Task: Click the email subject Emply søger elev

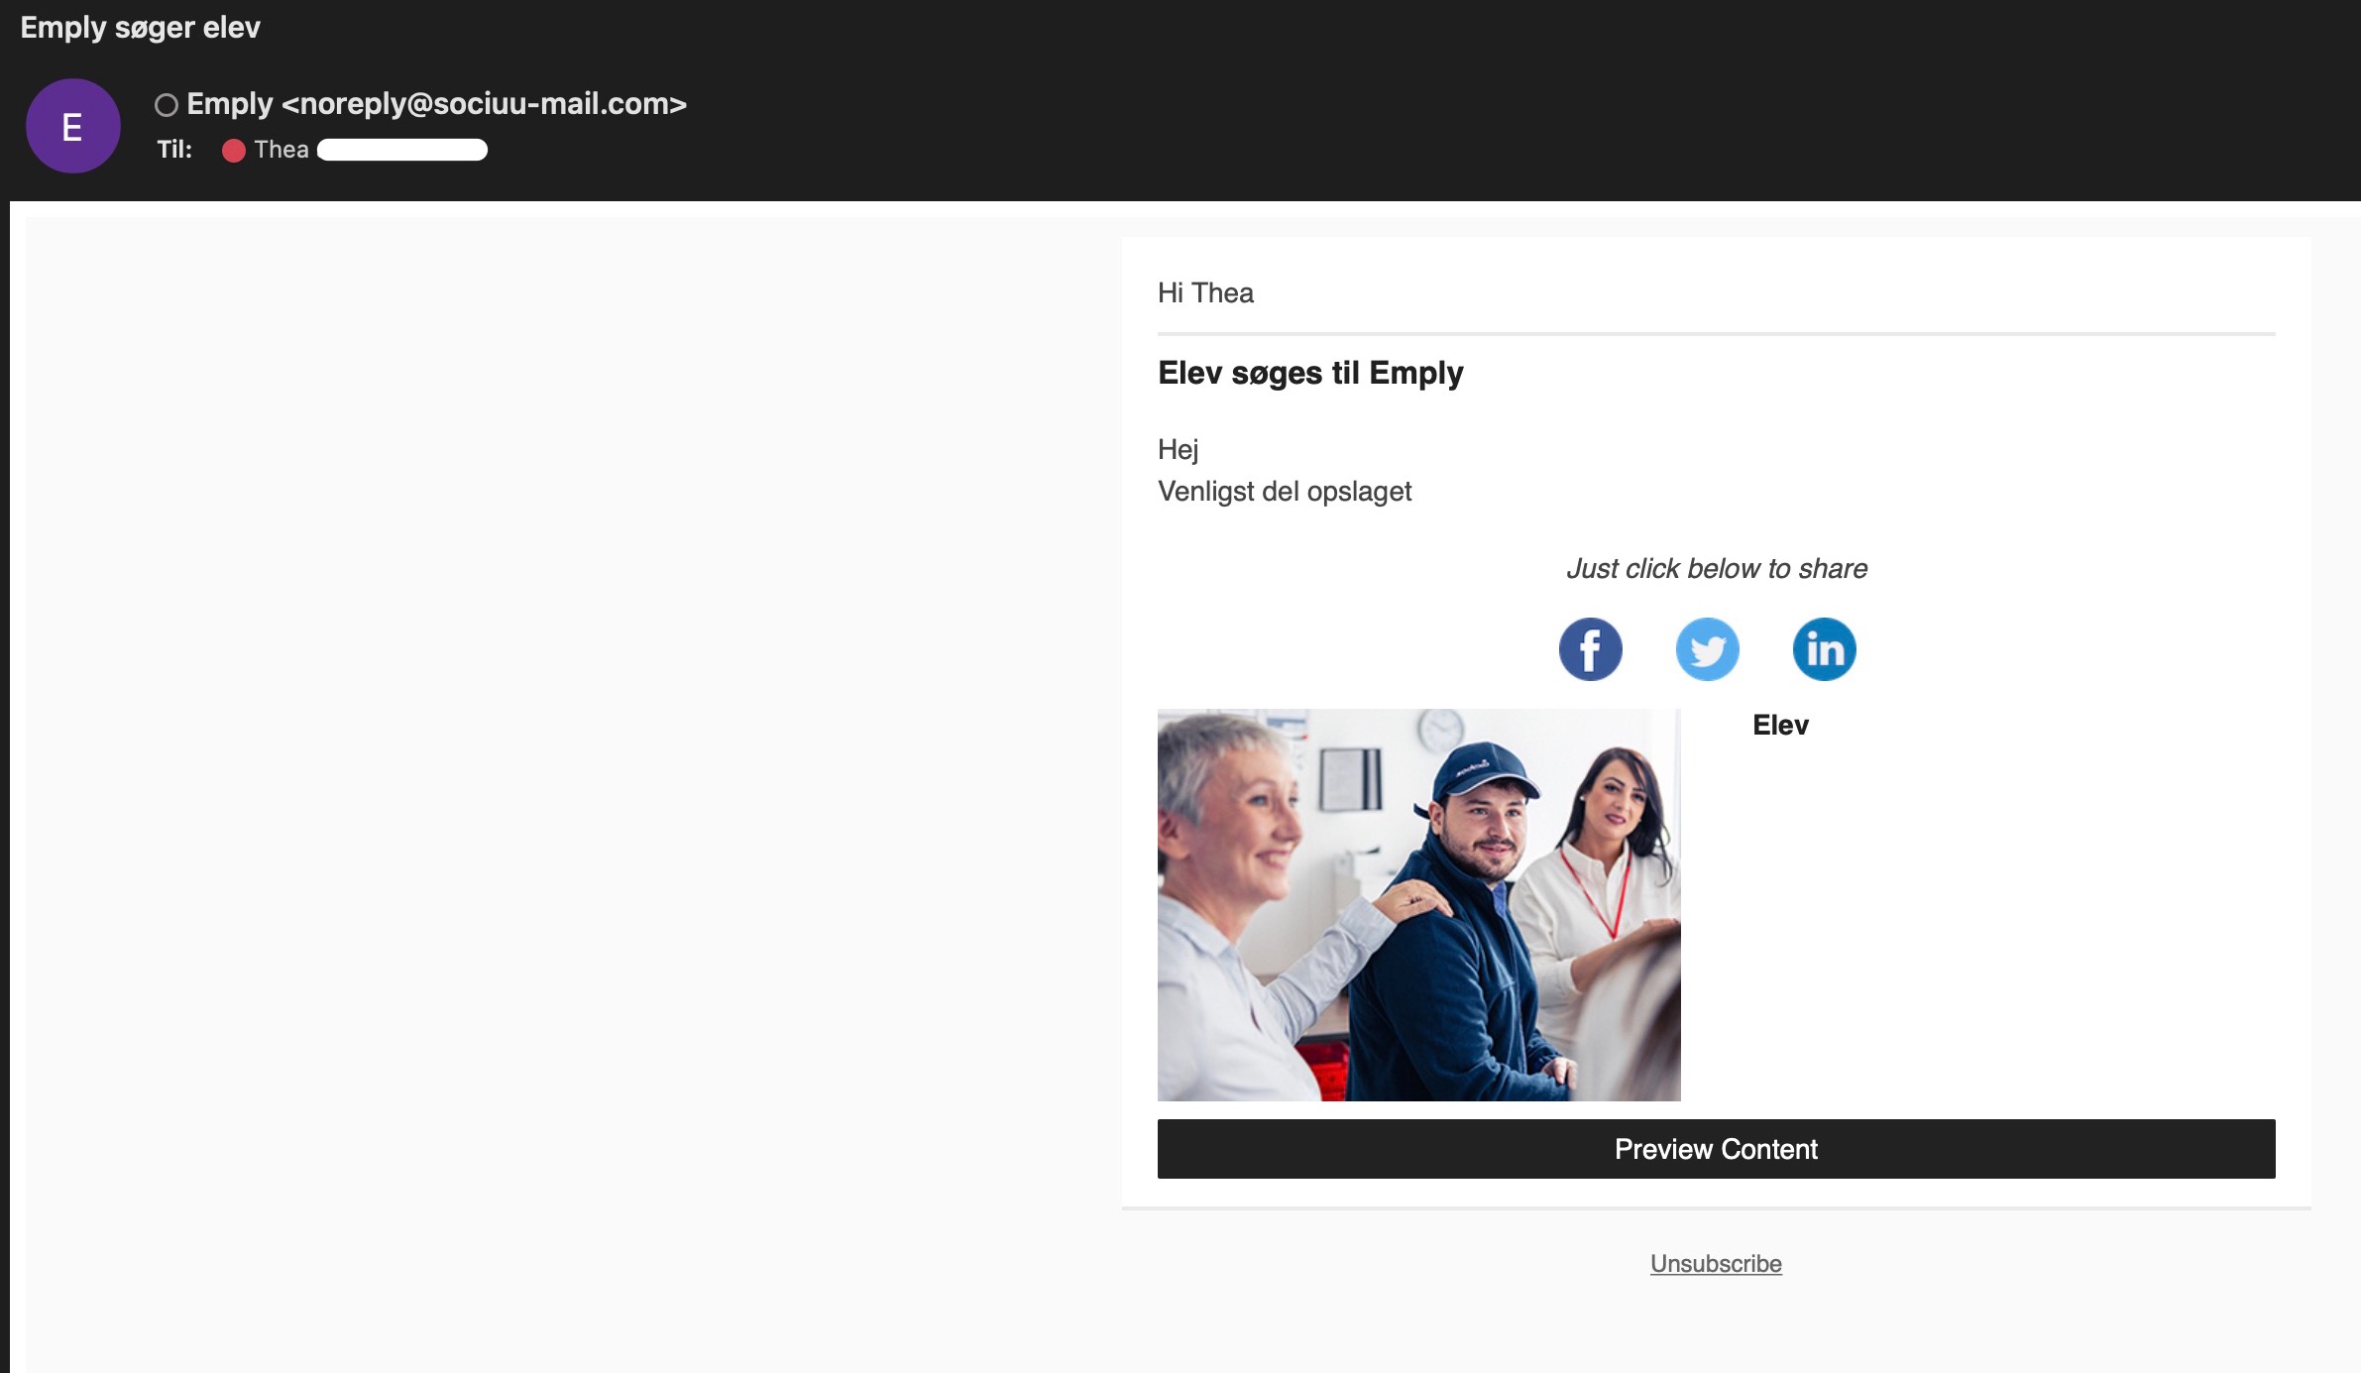Action: click(x=141, y=27)
